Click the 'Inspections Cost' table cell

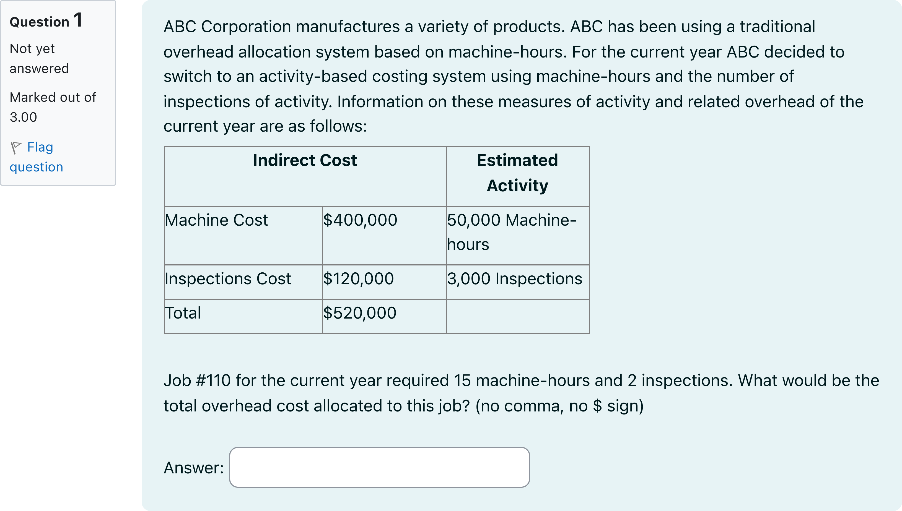(228, 279)
